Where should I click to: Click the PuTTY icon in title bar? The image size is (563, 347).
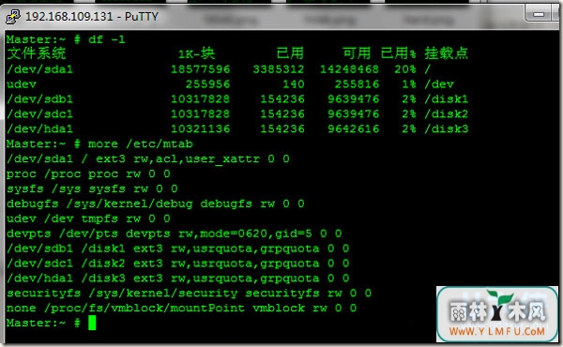13,17
